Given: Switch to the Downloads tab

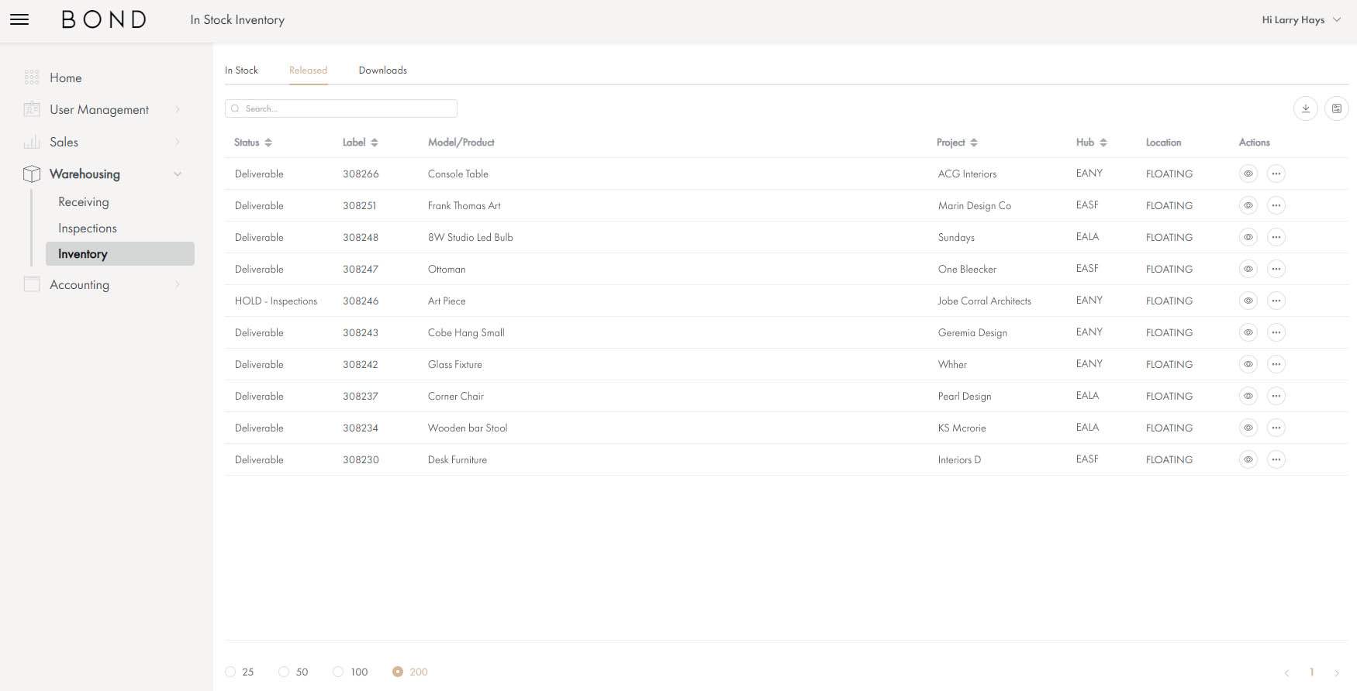Looking at the screenshot, I should pos(382,70).
